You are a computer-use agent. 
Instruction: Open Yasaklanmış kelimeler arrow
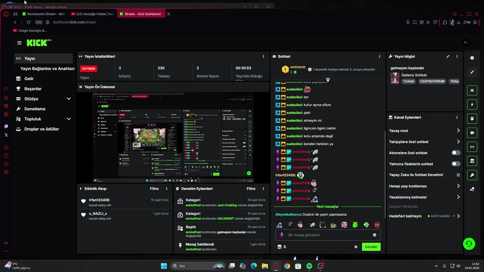click(458, 197)
